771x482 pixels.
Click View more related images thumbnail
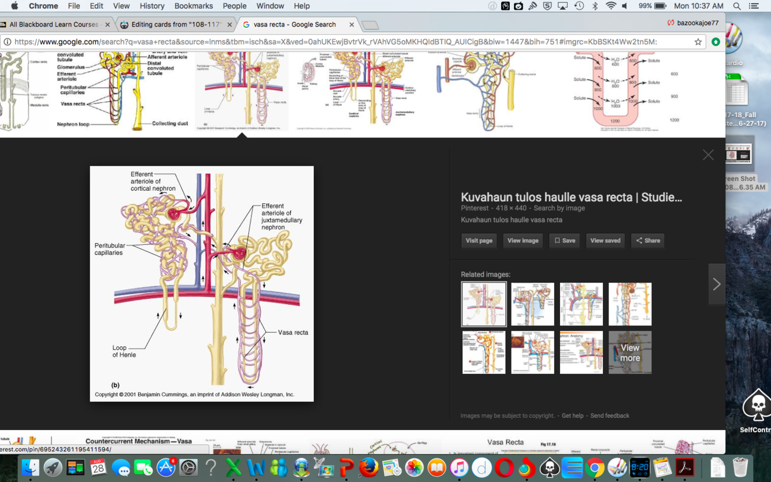[630, 353]
